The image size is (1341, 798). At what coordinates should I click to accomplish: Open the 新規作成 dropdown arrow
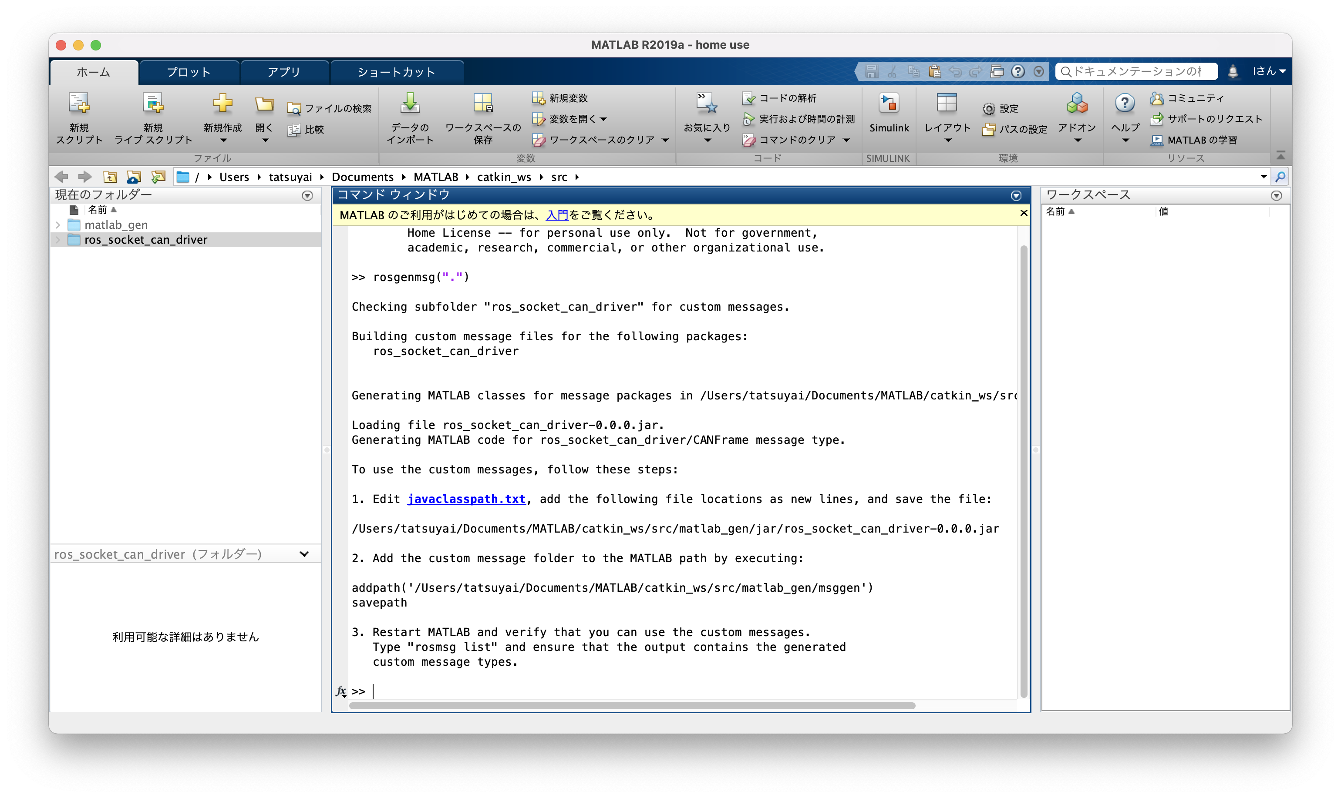pos(223,141)
